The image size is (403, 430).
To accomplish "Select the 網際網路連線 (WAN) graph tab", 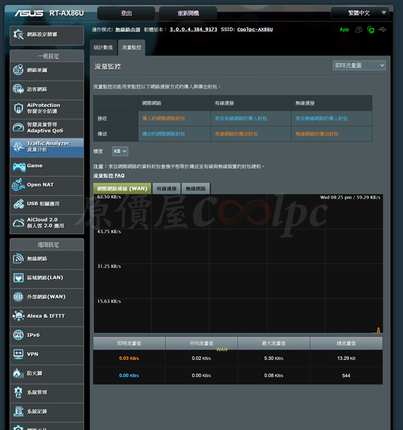I will tap(122, 189).
